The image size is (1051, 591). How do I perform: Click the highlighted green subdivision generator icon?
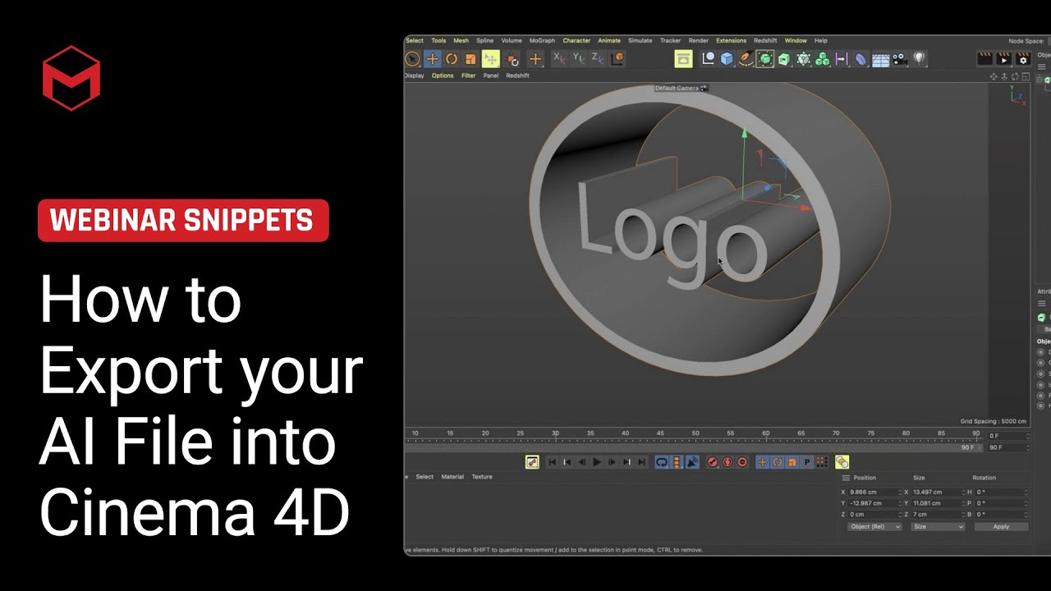point(765,59)
